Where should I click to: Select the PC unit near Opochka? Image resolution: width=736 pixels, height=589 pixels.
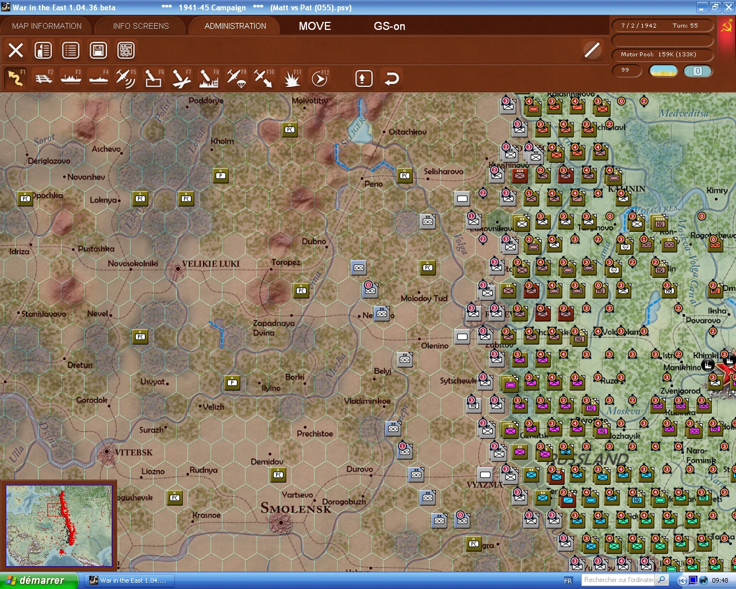pos(25,198)
